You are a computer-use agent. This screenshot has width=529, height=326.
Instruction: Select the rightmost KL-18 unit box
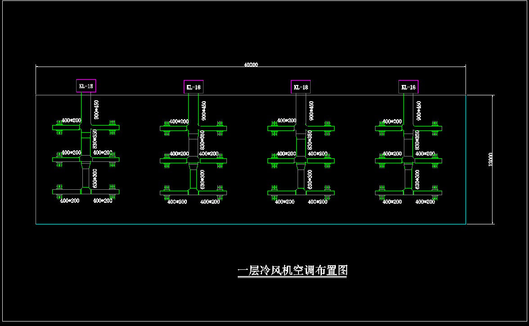(x=408, y=87)
